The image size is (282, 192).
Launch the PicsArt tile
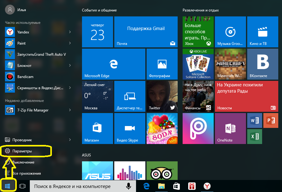coord(198,128)
